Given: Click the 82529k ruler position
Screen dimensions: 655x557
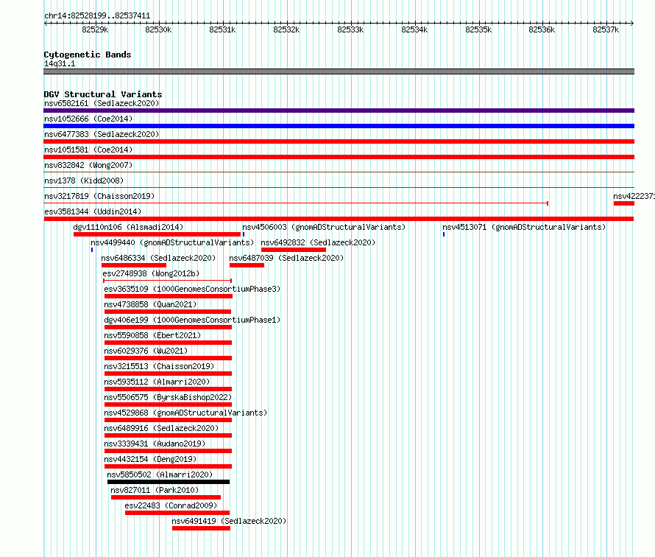Looking at the screenshot, I should click(x=95, y=29).
